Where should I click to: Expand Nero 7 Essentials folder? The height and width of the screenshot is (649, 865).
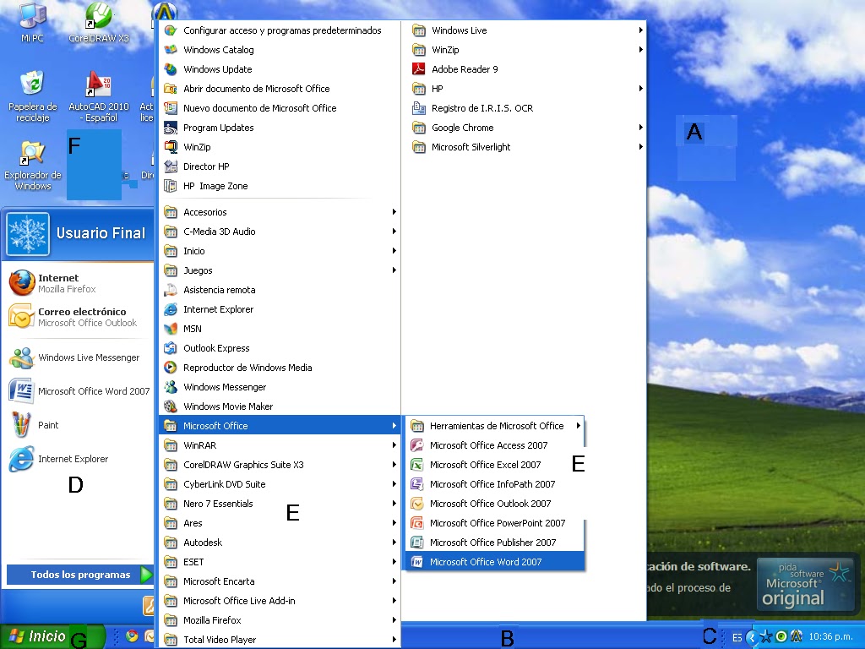pos(280,504)
